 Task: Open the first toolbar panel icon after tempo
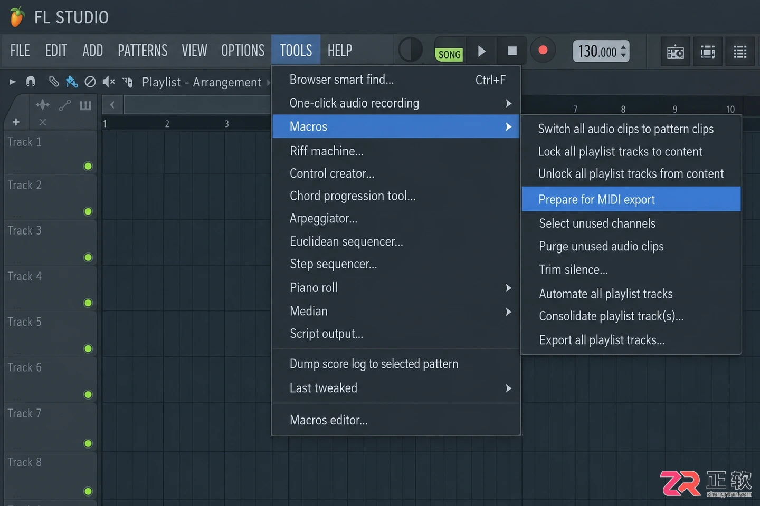pyautogui.click(x=675, y=52)
